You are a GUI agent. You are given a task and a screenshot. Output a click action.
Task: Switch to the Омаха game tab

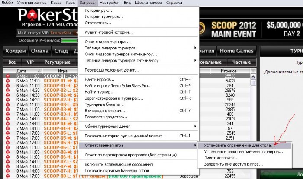(x=40, y=51)
